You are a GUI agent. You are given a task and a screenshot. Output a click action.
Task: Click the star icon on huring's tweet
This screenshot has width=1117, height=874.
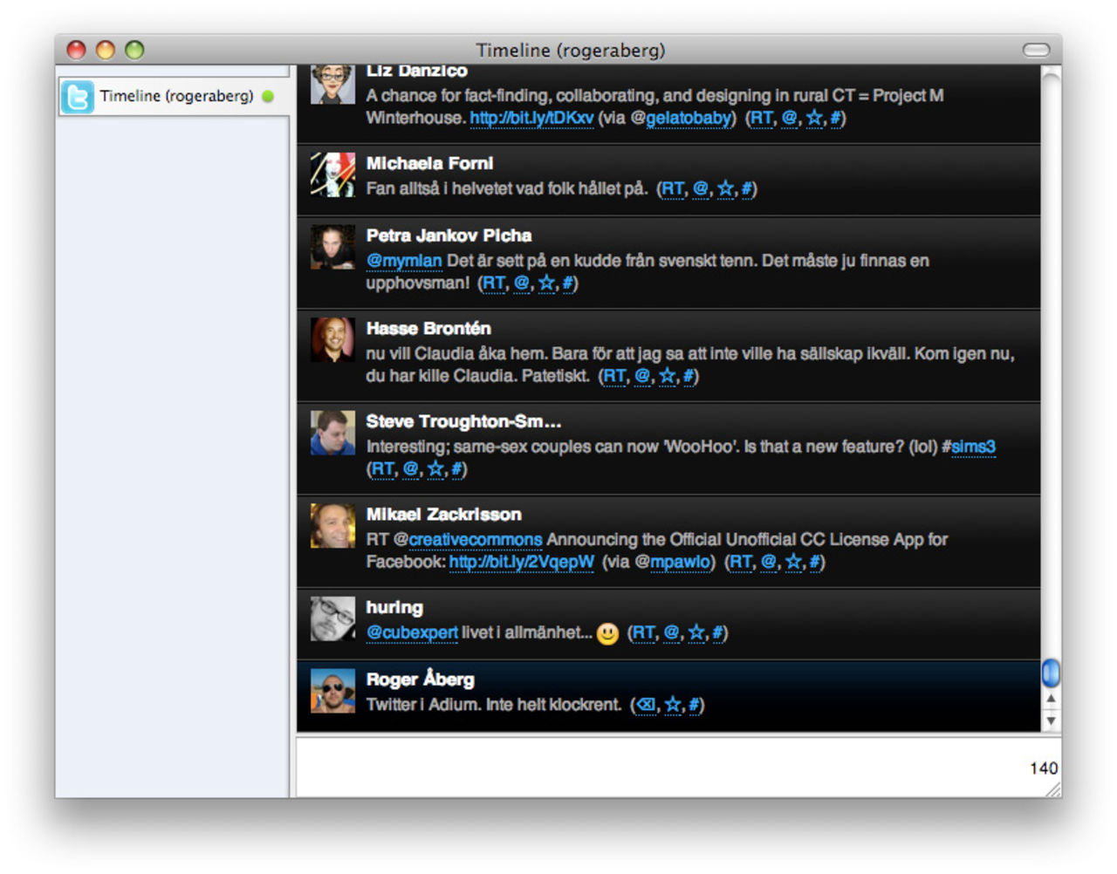tap(696, 633)
